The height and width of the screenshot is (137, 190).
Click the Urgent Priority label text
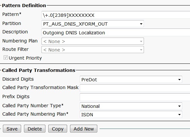tap(25, 58)
